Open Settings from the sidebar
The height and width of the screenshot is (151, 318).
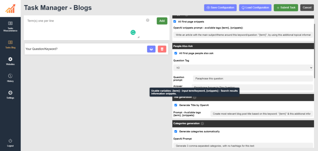10,95
